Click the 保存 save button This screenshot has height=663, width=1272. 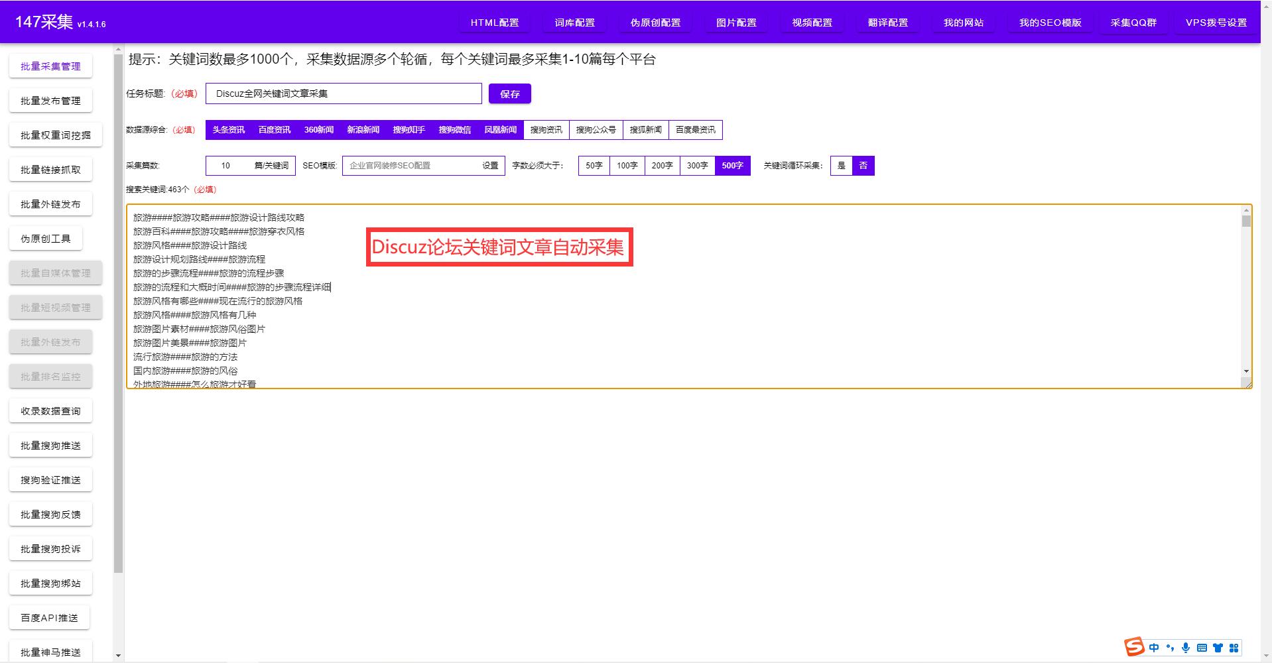(510, 94)
